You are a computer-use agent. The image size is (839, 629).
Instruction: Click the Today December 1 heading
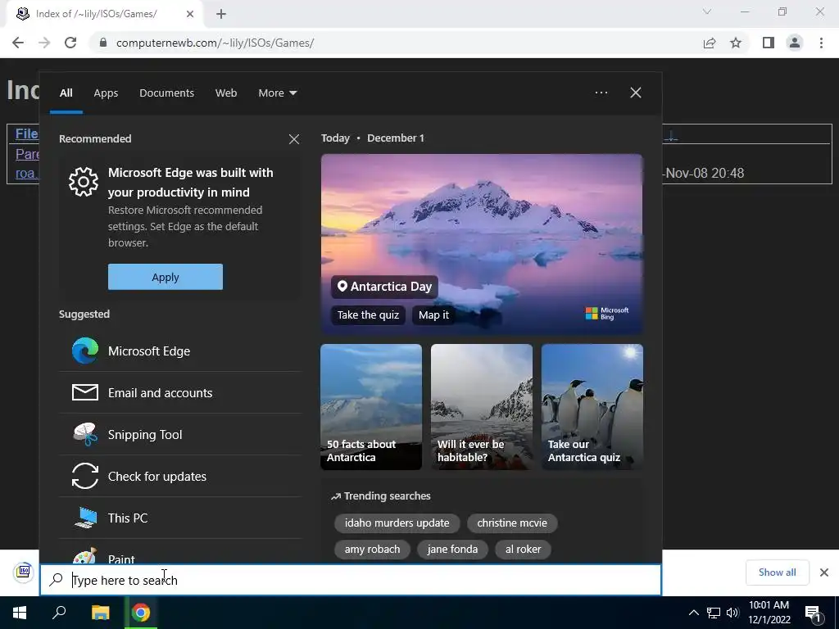point(373,138)
